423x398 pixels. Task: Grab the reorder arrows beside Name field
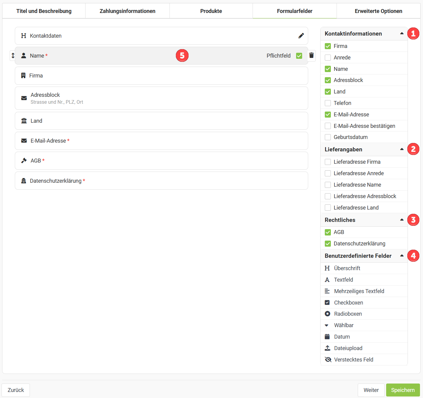(x=13, y=55)
